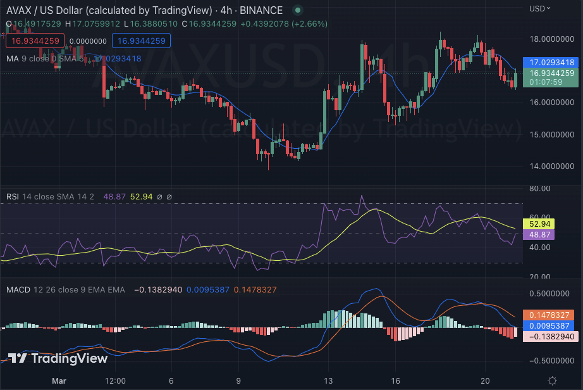Click the green market status dot
The width and height of the screenshot is (583, 390).
pos(297,10)
